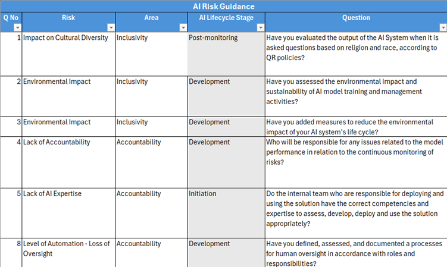The width and height of the screenshot is (447, 267).
Task: Select the AI Risk Guidance title cell
Action: [223, 6]
